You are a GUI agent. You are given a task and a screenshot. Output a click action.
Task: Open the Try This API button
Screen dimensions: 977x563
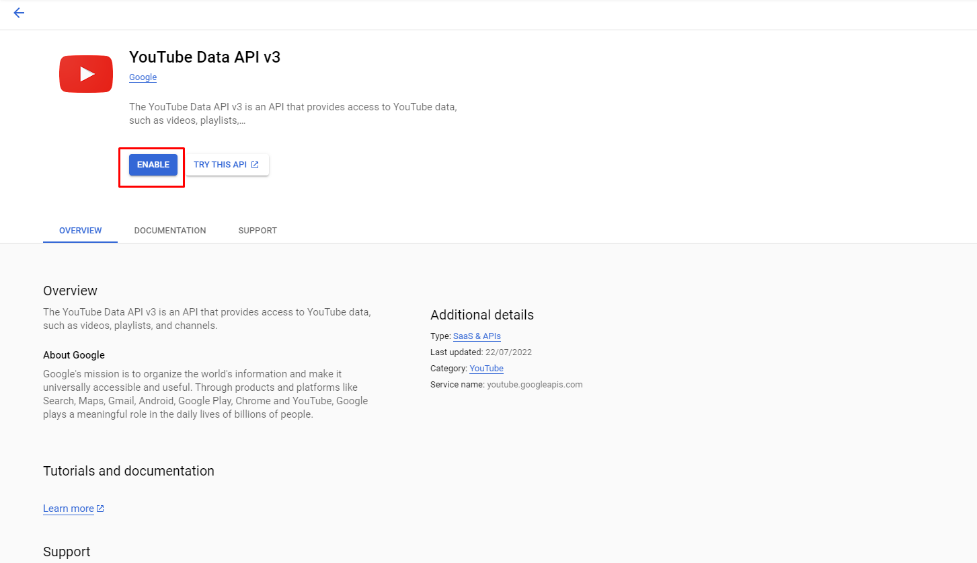pyautogui.click(x=227, y=165)
